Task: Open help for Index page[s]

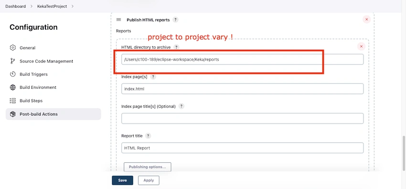Action: coord(153,77)
